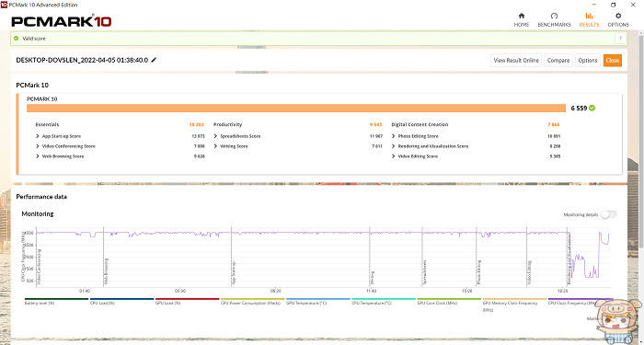Click the pencil icon to rename result
Image resolution: width=644 pixels, height=345 pixels.
(x=154, y=60)
